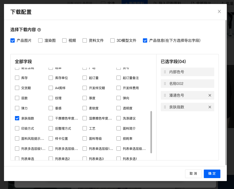Enable the 渲染图 download option

(40, 40)
